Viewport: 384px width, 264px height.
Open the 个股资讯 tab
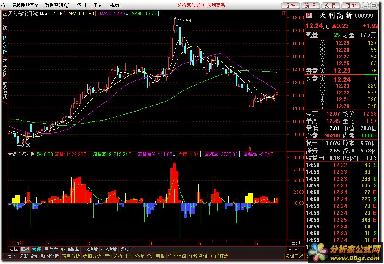198,256
